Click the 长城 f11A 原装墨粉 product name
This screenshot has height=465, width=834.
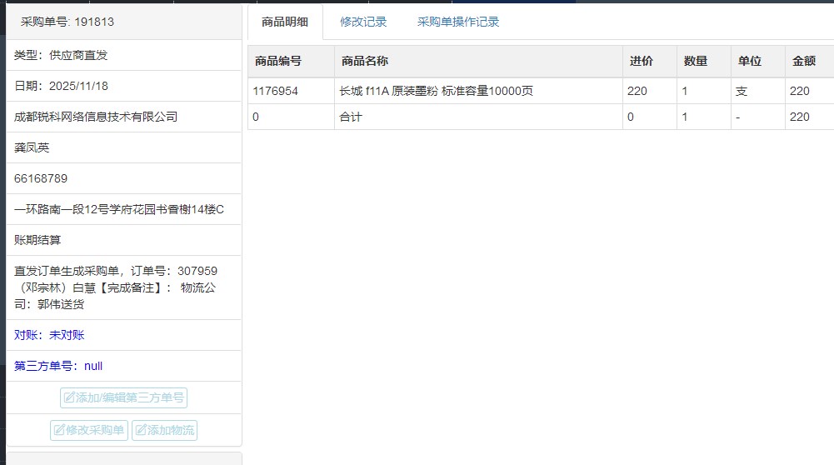pyautogui.click(x=436, y=92)
